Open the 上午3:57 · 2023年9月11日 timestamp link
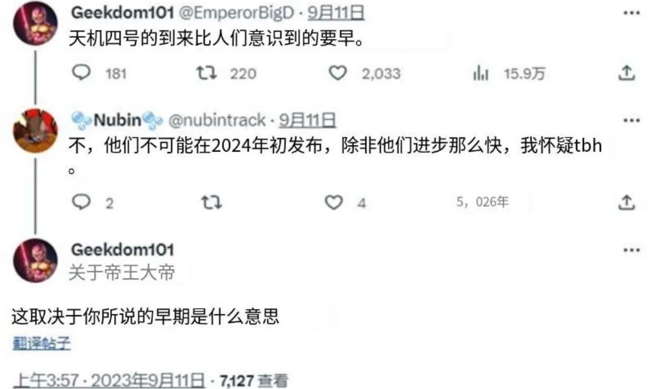This screenshot has width=653, height=389. [x=109, y=380]
